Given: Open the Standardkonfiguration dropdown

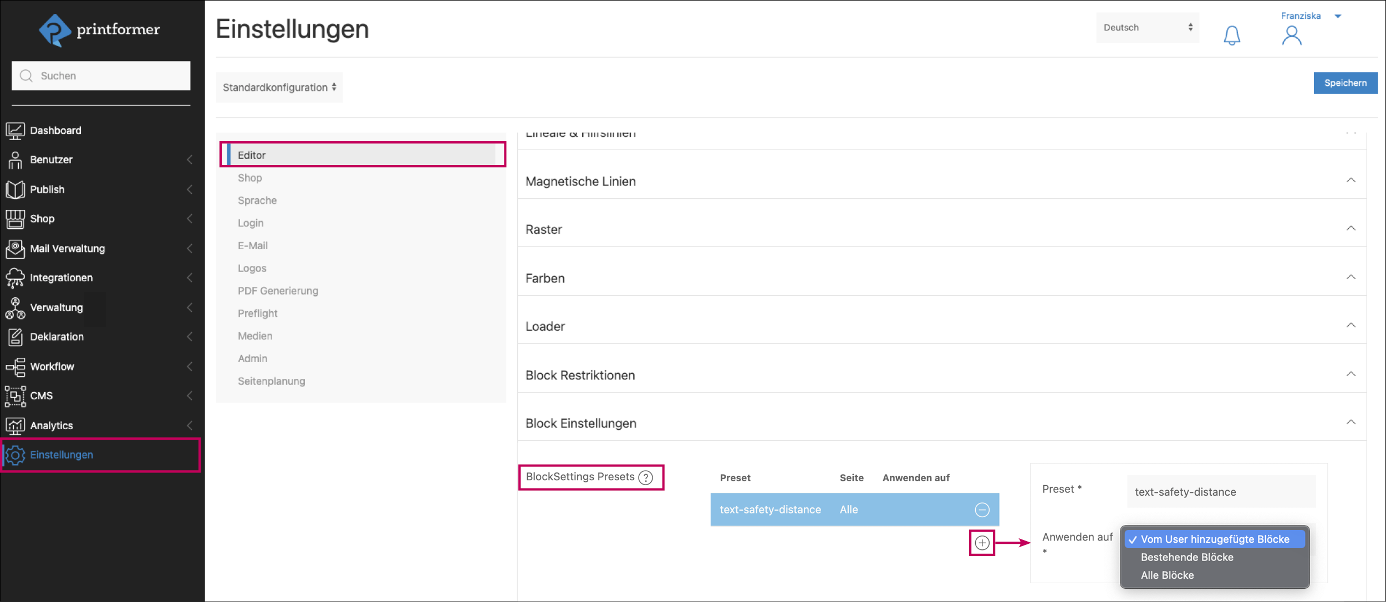Looking at the screenshot, I should coord(279,88).
